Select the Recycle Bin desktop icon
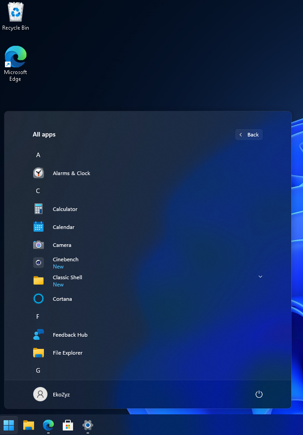 coord(16,16)
